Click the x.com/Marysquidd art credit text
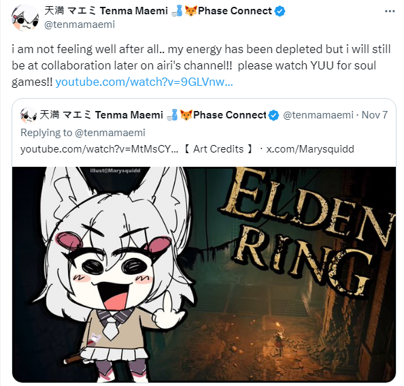404x386 pixels. [310, 149]
